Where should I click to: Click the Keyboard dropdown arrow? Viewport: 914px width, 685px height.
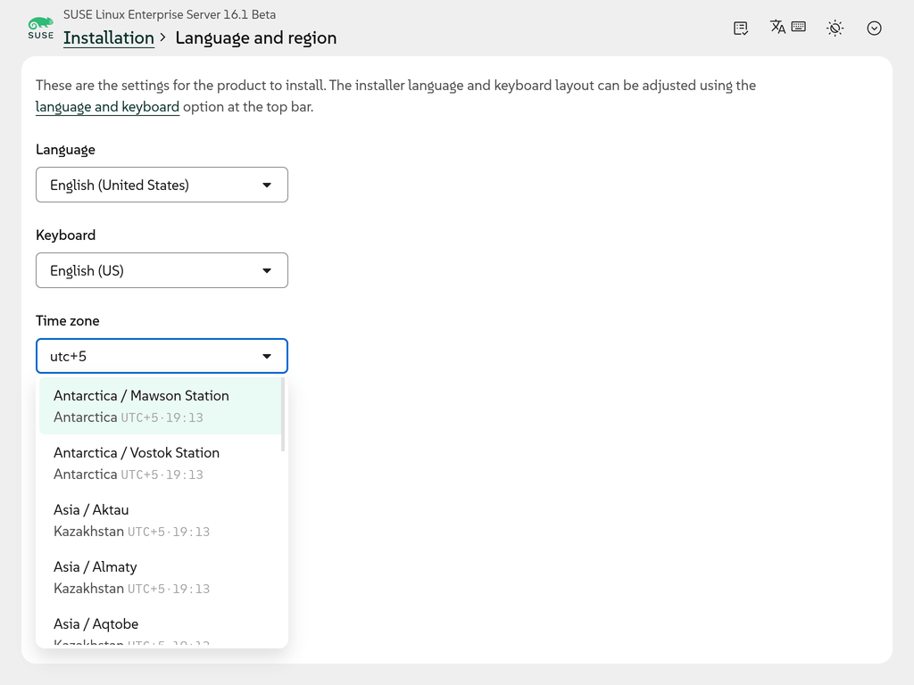click(x=267, y=271)
